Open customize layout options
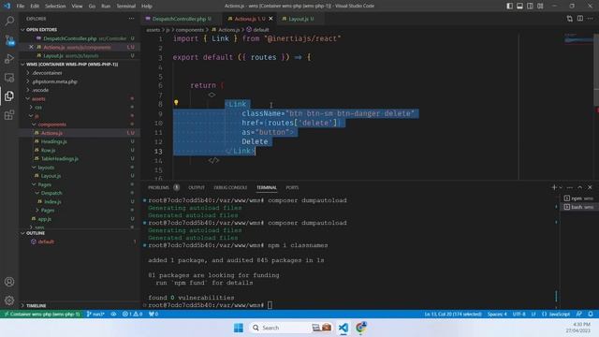The width and height of the screenshot is (599, 337). click(x=540, y=6)
